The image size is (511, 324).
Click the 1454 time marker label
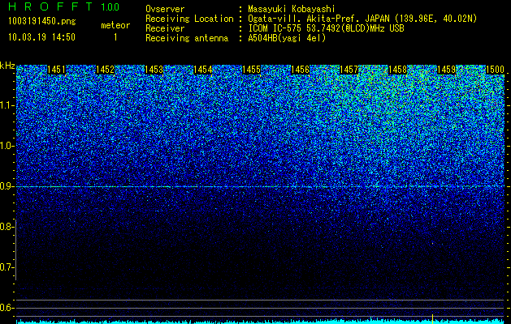[x=203, y=70]
